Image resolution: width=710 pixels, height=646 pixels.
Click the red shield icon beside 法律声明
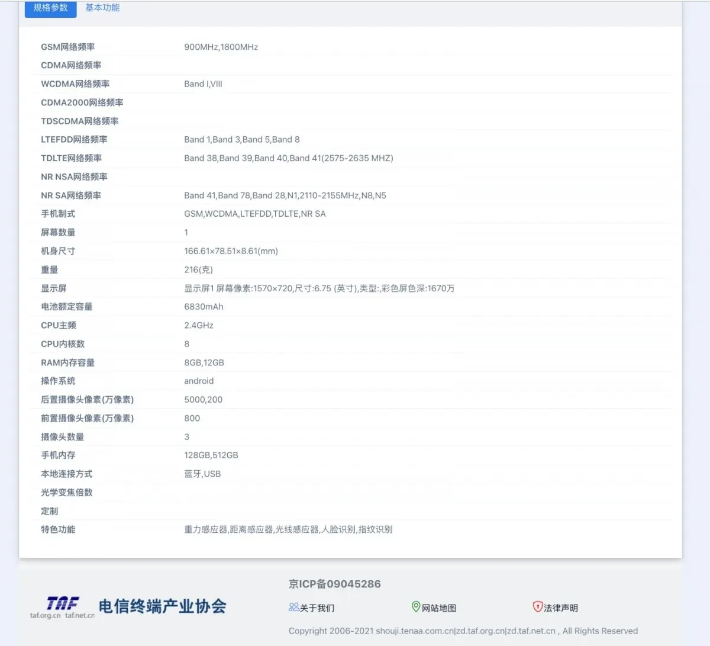pyautogui.click(x=537, y=607)
